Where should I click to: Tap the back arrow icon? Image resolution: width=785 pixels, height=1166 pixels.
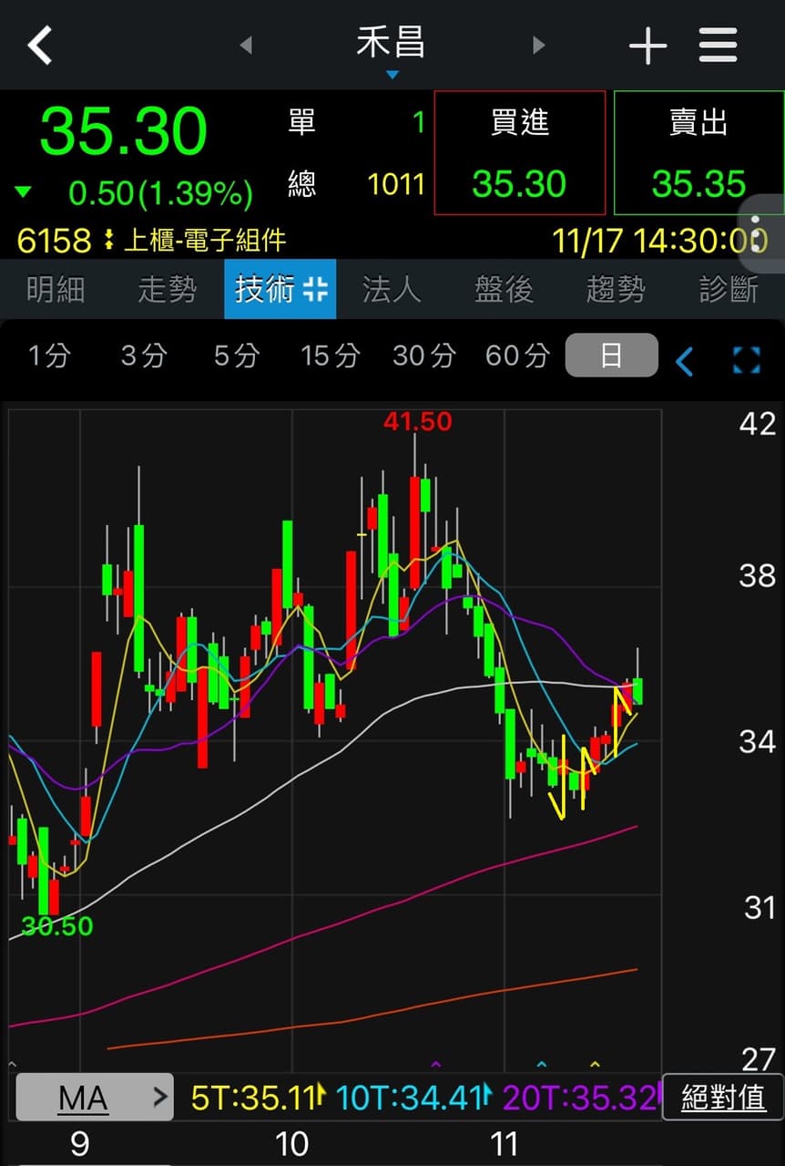(40, 45)
